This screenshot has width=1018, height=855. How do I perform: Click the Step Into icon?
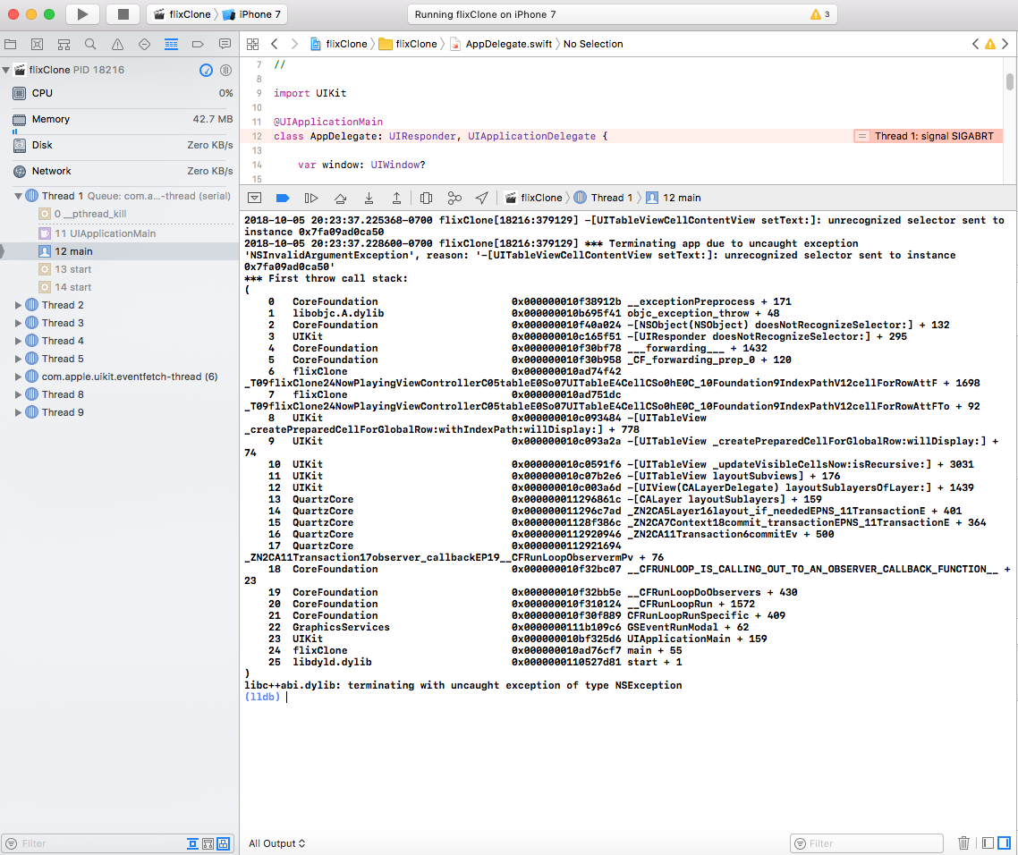point(369,198)
